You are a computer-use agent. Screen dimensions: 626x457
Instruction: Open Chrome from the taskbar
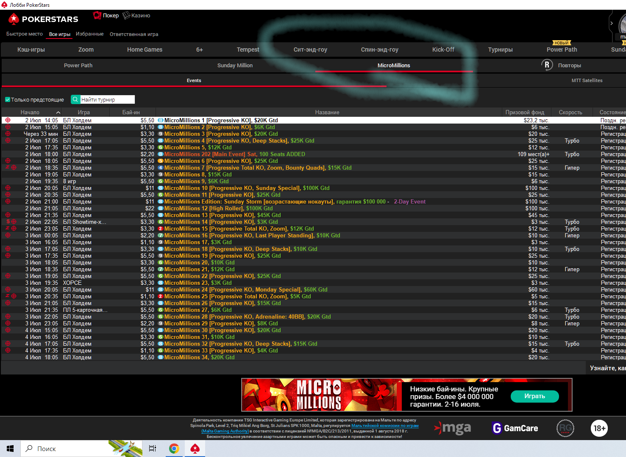click(x=174, y=449)
